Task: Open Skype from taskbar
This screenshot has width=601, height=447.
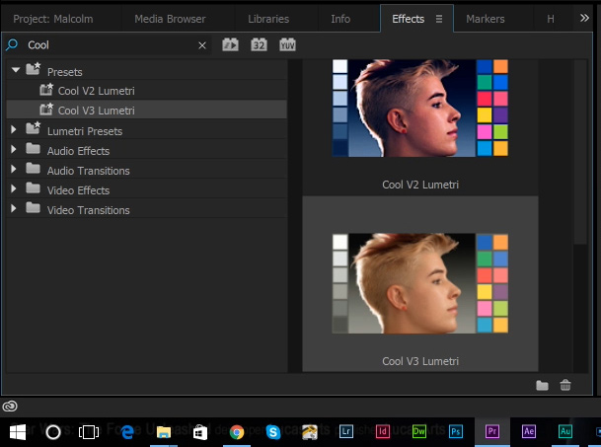Action: click(x=273, y=432)
